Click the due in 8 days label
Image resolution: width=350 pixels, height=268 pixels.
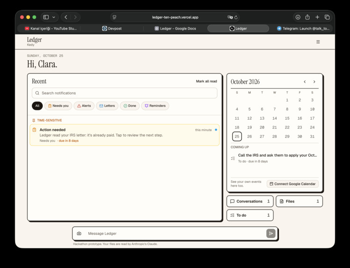68,141
